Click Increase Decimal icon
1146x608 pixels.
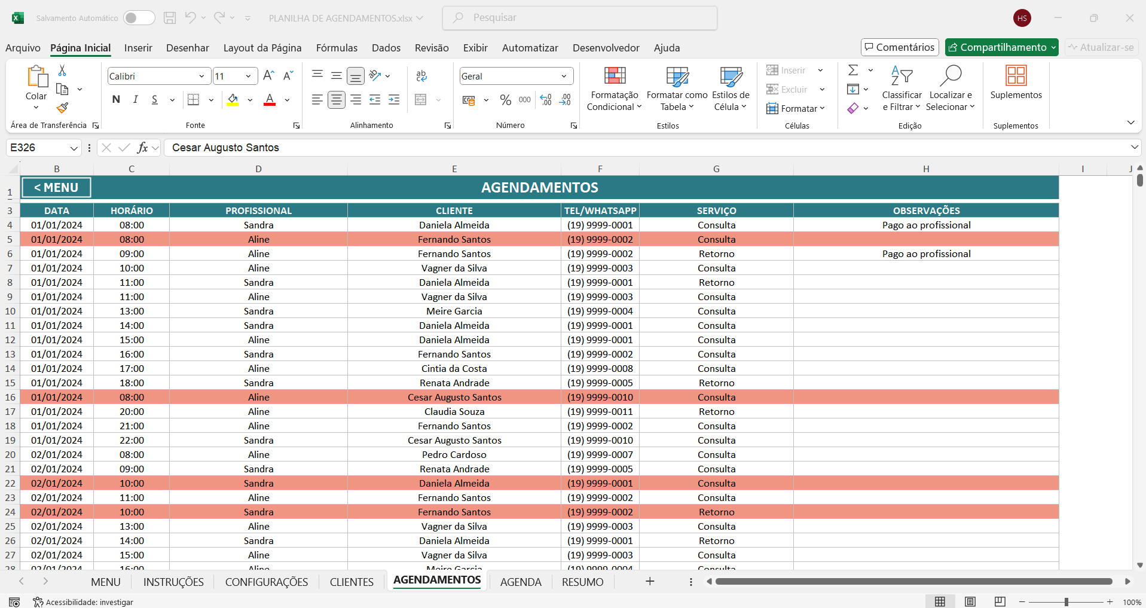tap(546, 100)
